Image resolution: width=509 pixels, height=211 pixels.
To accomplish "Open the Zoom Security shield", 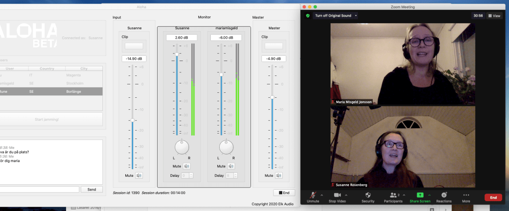I will [x=368, y=195].
